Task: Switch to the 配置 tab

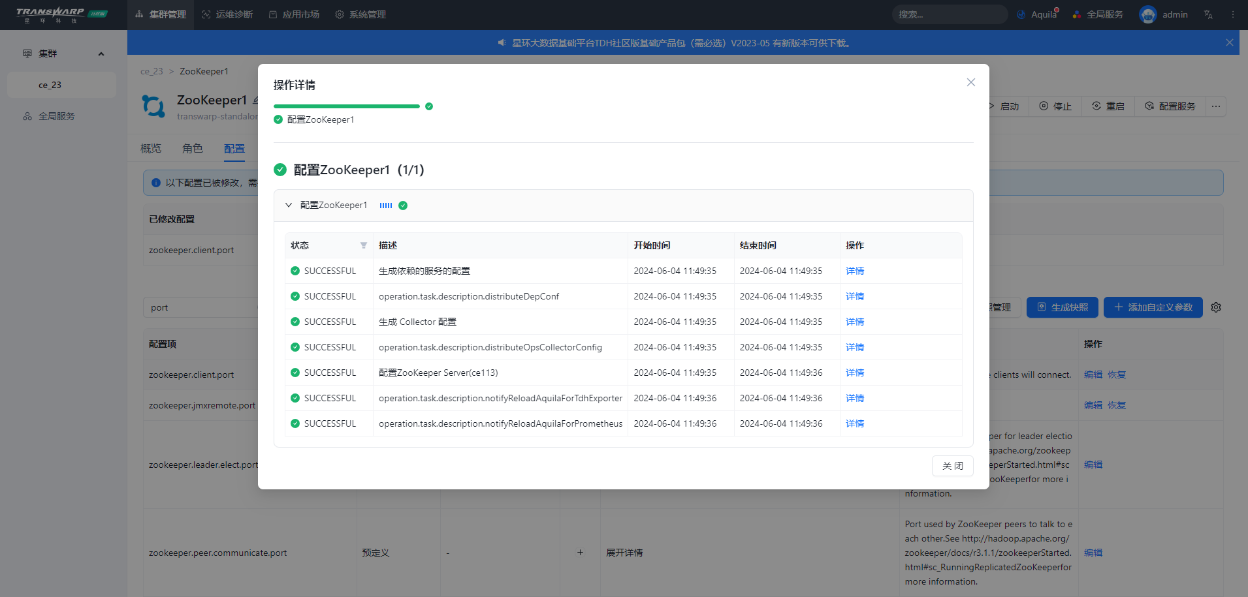Action: pyautogui.click(x=234, y=149)
